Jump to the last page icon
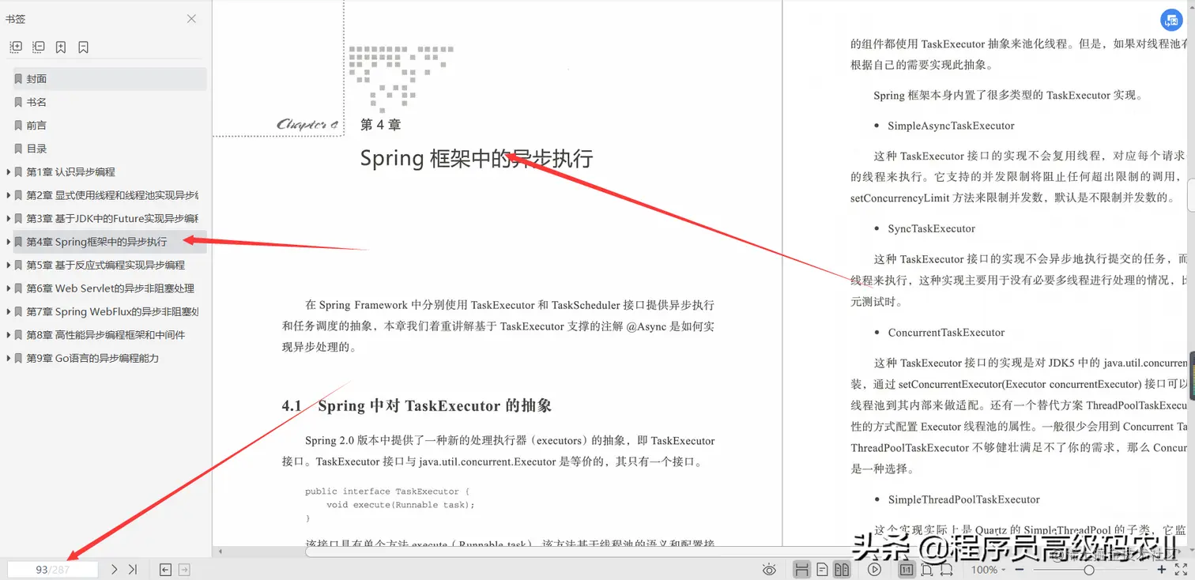Viewport: 1195px width, 580px height. tap(133, 569)
